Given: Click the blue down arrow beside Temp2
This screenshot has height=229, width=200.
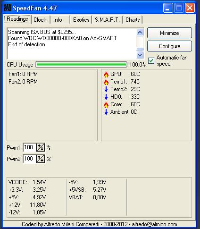Looking at the screenshot, I should click(x=106, y=89).
